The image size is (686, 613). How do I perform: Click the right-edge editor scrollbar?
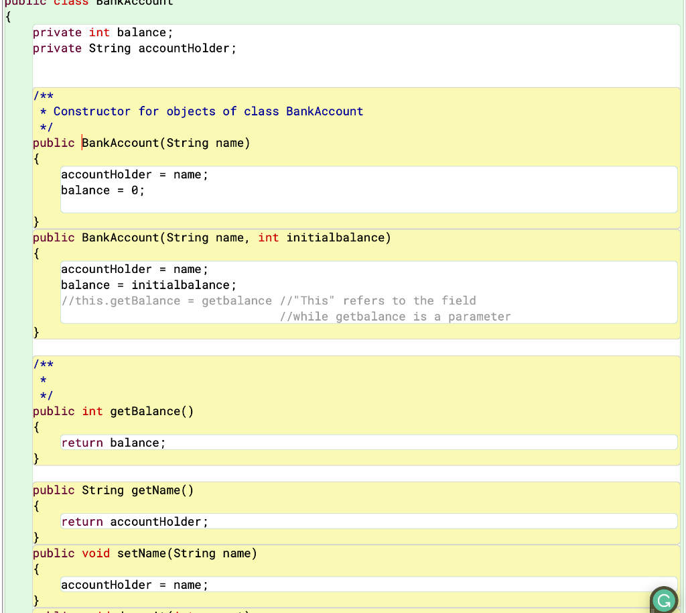pyautogui.click(x=683, y=302)
